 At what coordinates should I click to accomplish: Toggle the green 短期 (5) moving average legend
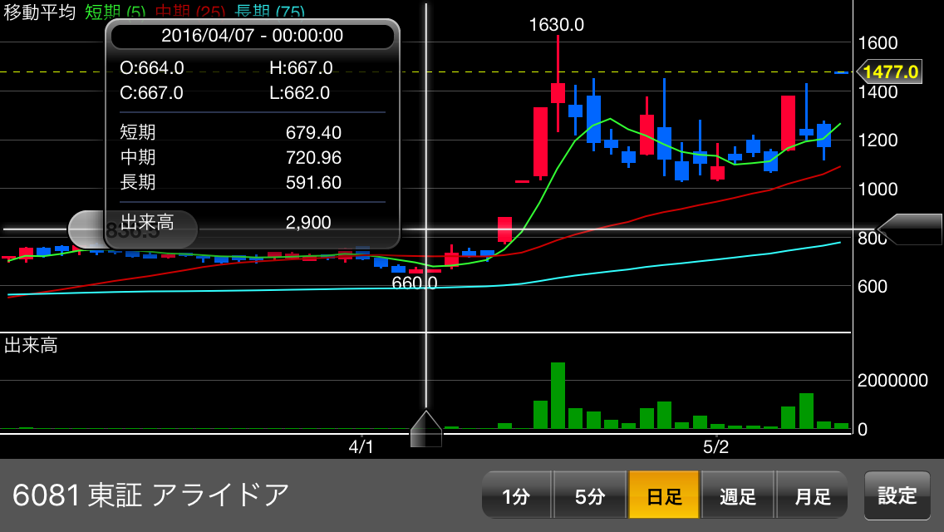[115, 12]
